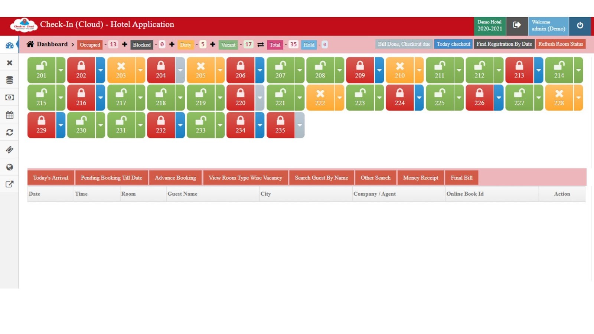Click the logout arrow icon in the header
Image resolution: width=594 pixels, height=334 pixels.
pos(517,24)
